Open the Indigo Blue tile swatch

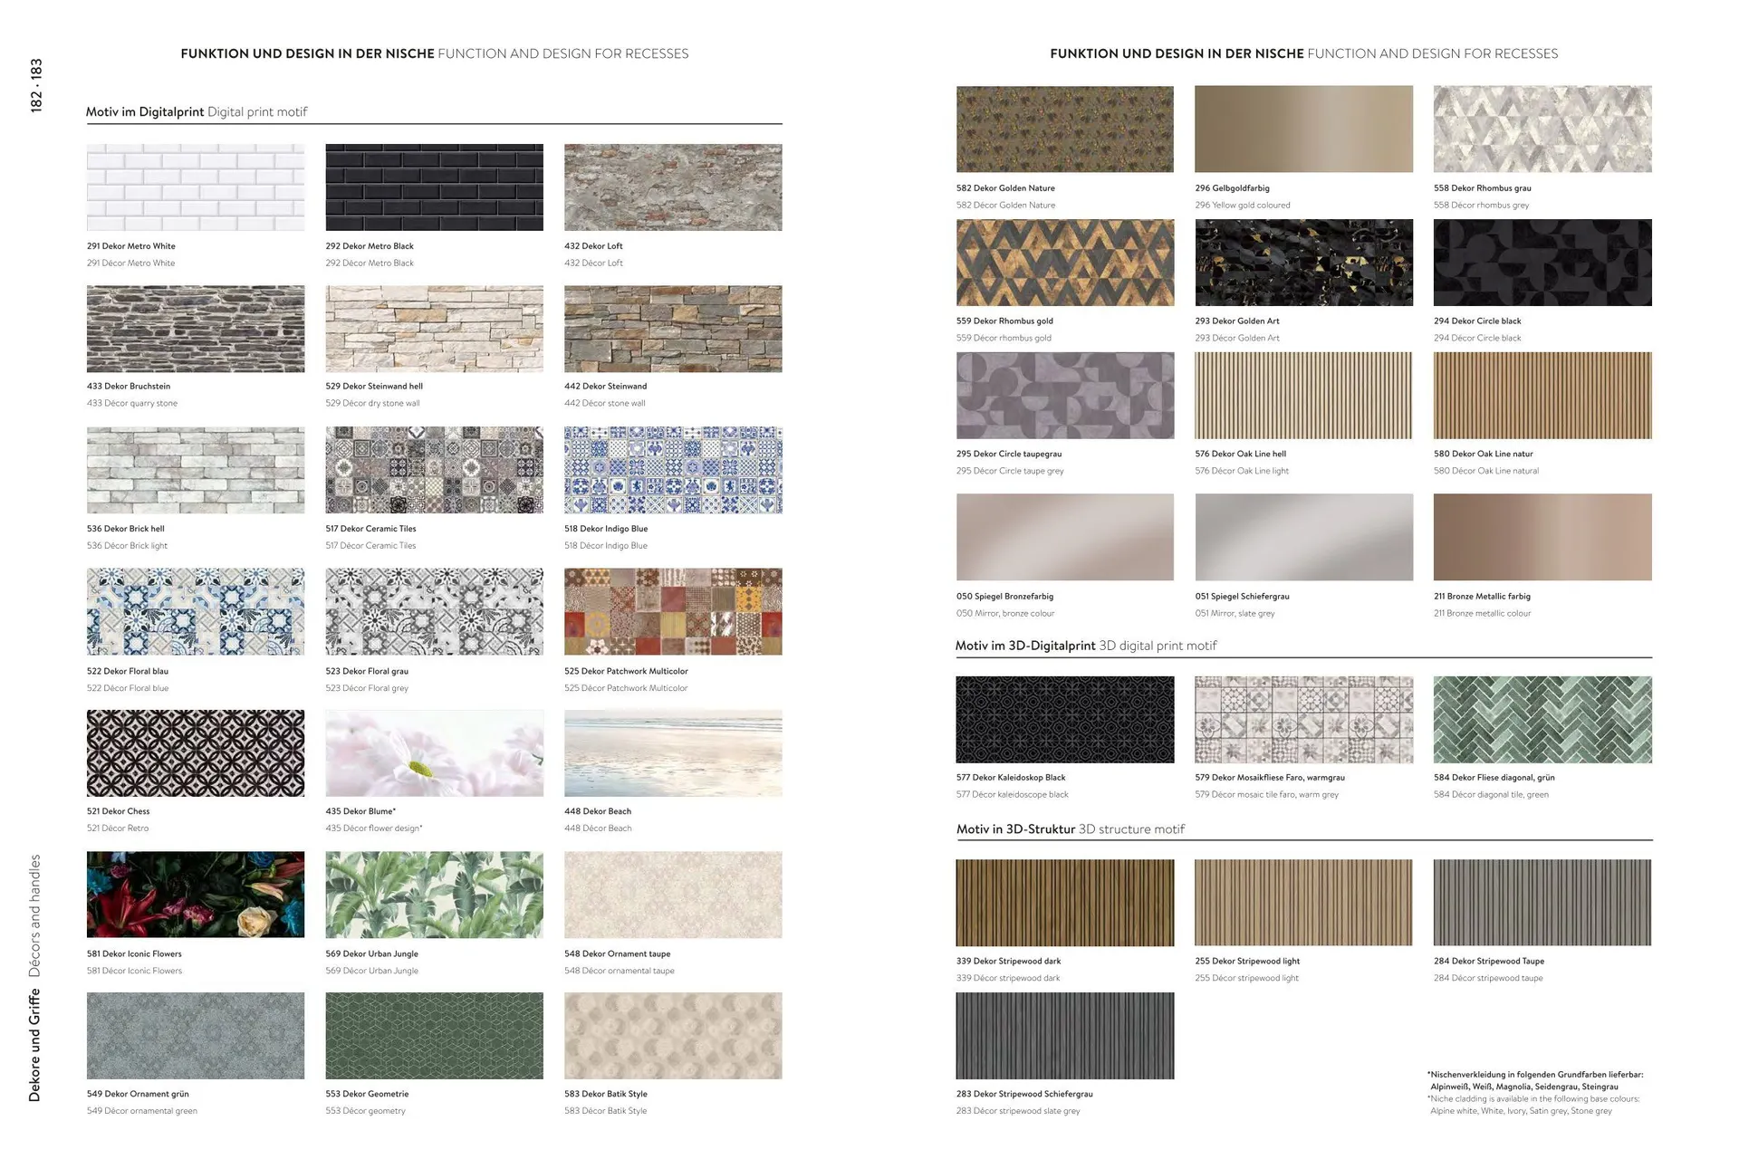pos(673,470)
